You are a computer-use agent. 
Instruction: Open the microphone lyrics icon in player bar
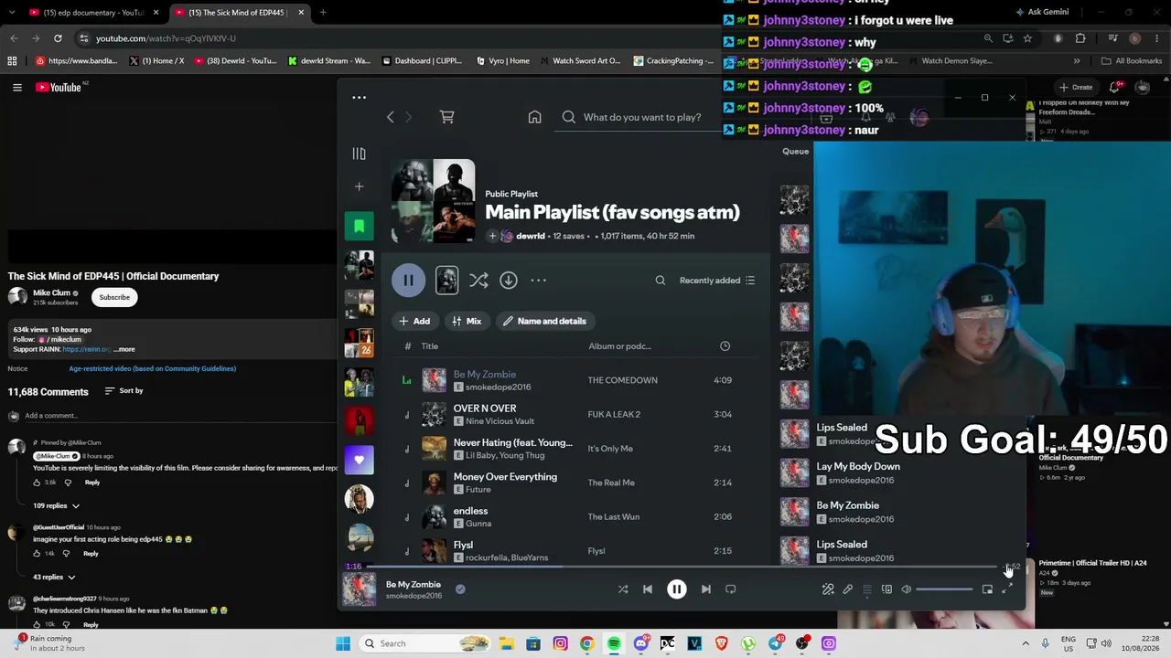click(x=848, y=589)
